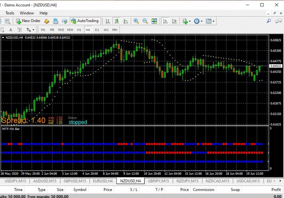Toggle chart auto scroll
This screenshot has width=284, height=198.
(165, 21)
